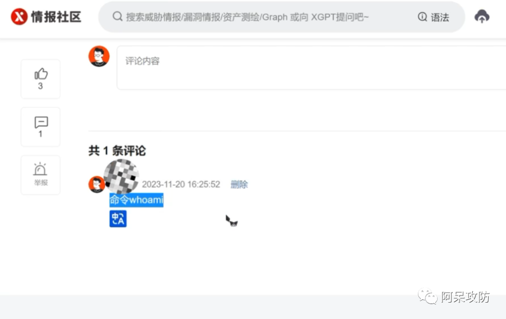
Task: Click the comment count showing 1
Action: (x=40, y=134)
